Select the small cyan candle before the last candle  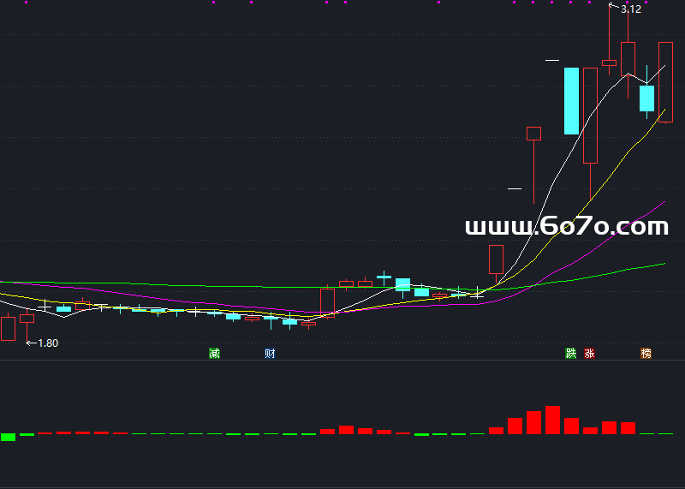[x=646, y=98]
